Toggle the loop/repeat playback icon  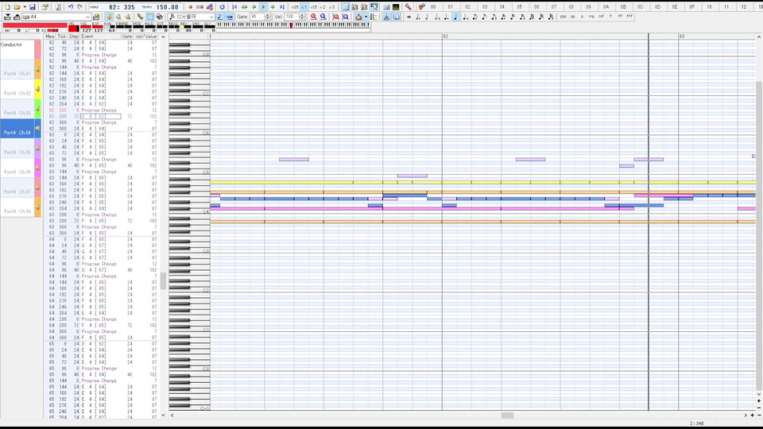tap(223, 7)
